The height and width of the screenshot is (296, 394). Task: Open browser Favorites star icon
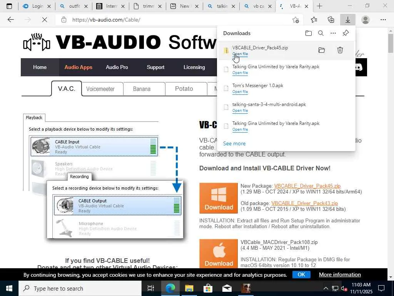click(314, 20)
